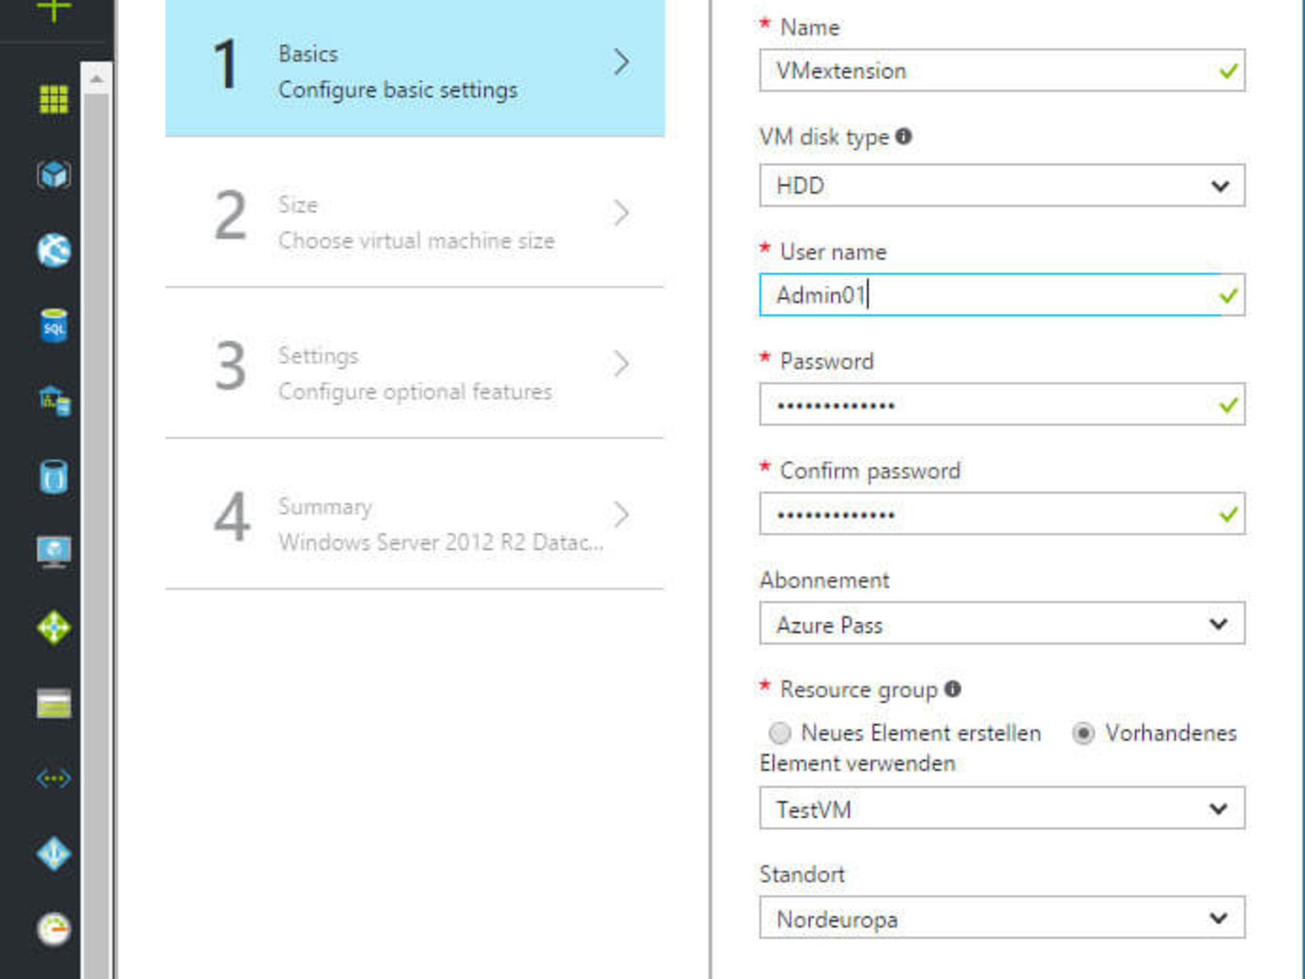Click the info icon beside Resource group
This screenshot has width=1305, height=979.
953,689
